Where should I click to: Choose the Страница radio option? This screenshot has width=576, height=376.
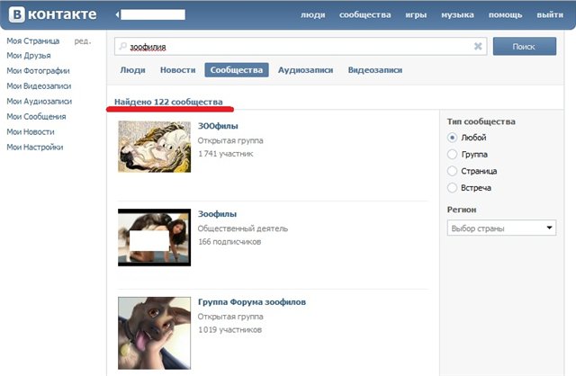click(x=453, y=171)
